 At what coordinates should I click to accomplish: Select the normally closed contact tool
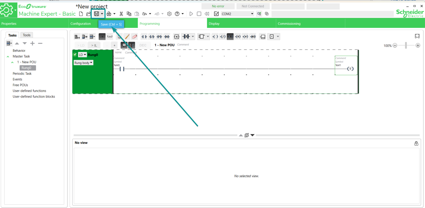click(x=152, y=37)
